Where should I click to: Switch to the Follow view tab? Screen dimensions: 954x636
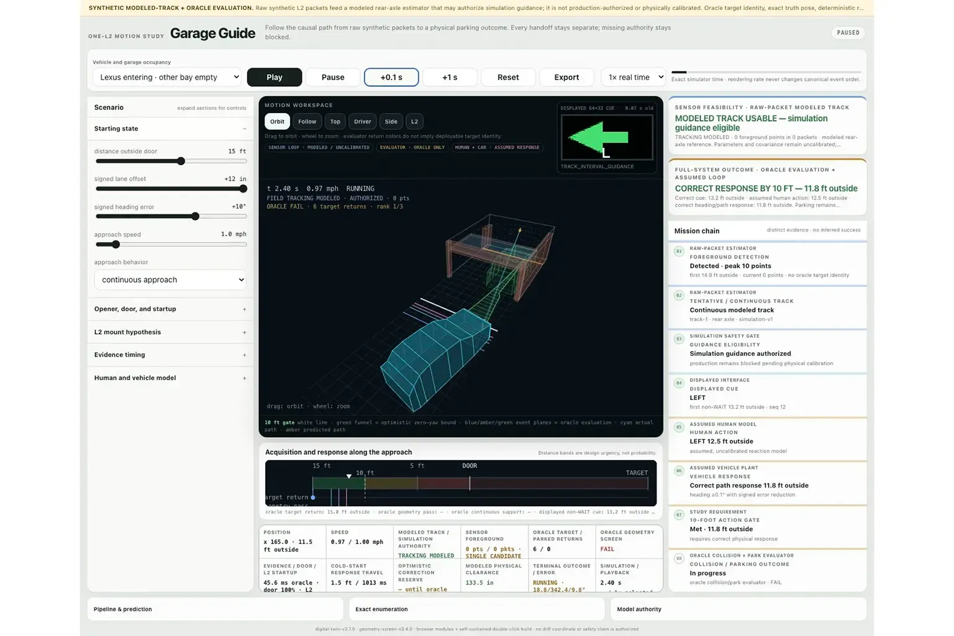[307, 122]
